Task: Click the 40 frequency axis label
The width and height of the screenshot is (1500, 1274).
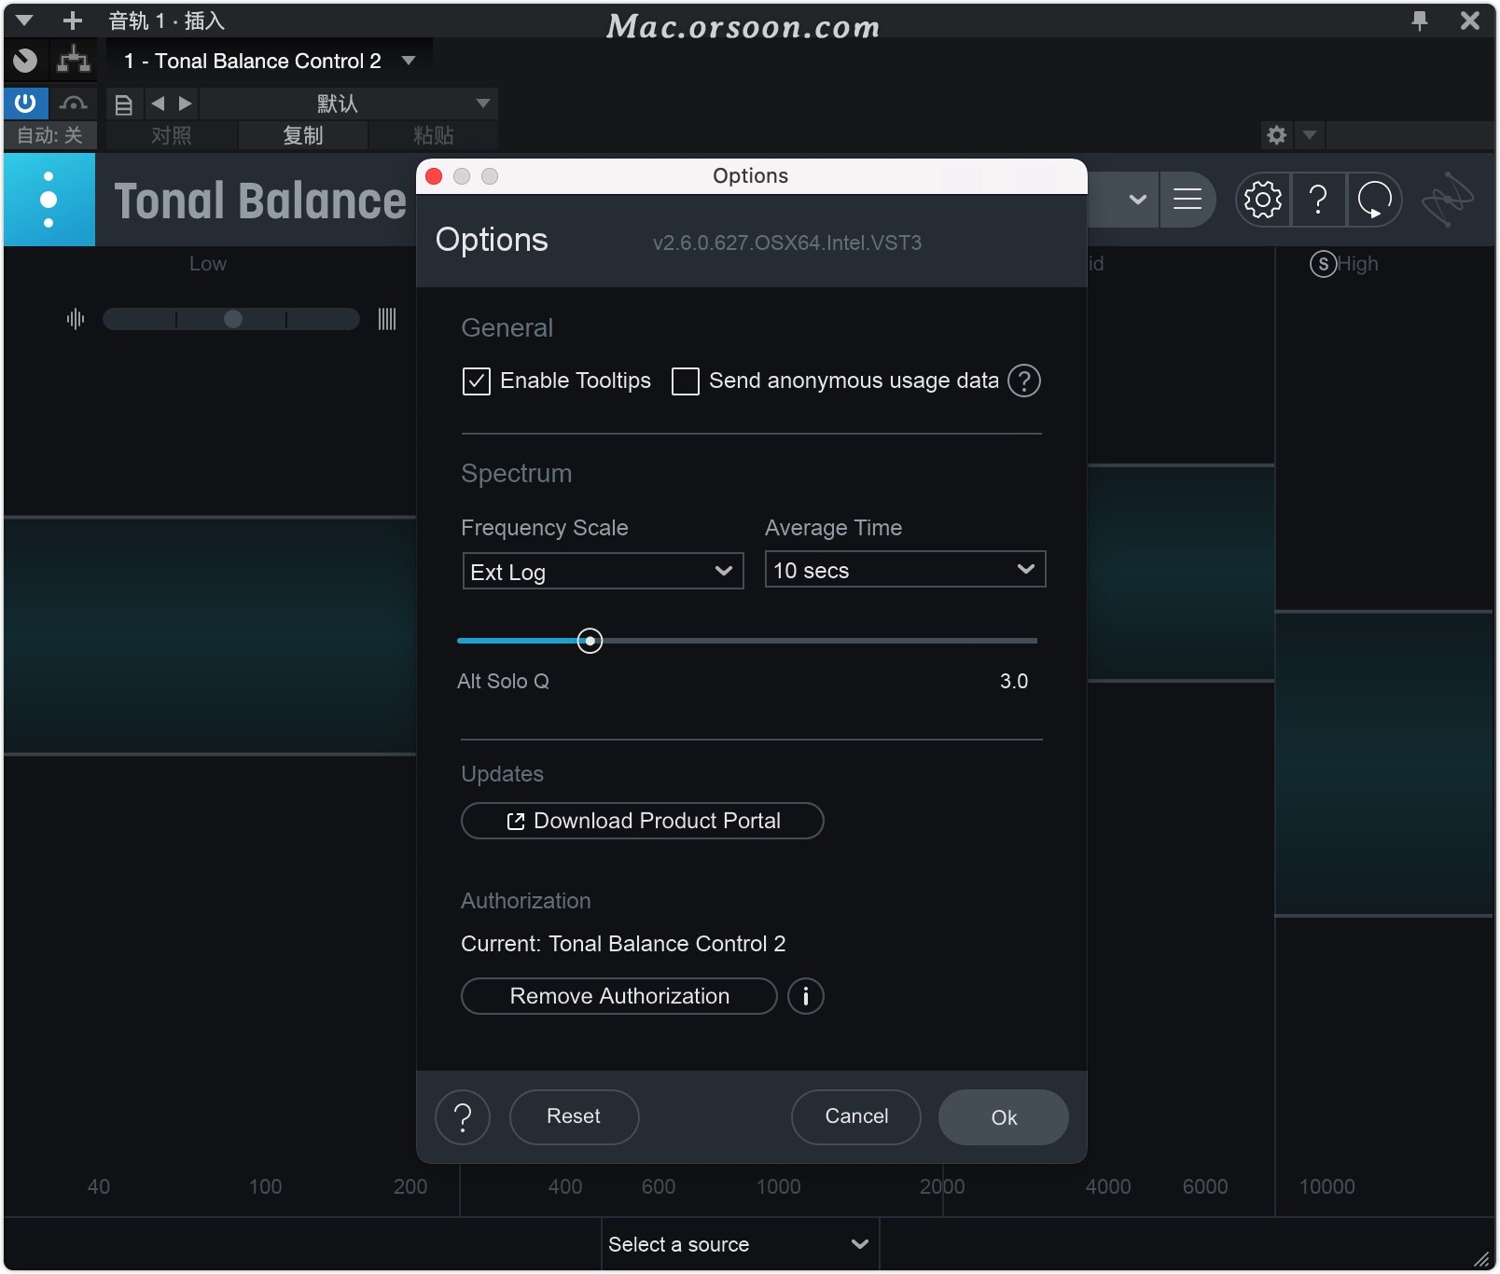Action: [99, 1187]
